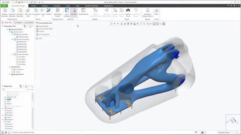Expand the Loads node under Structure1
This screenshot has width=241, height=135.
12,72
